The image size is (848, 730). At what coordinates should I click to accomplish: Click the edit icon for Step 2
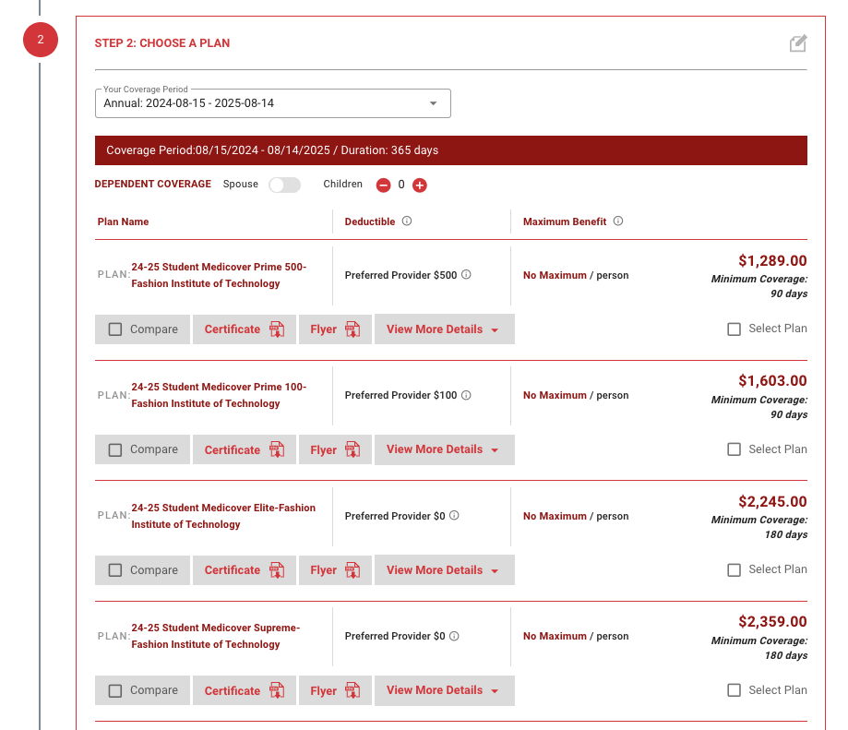tap(797, 43)
